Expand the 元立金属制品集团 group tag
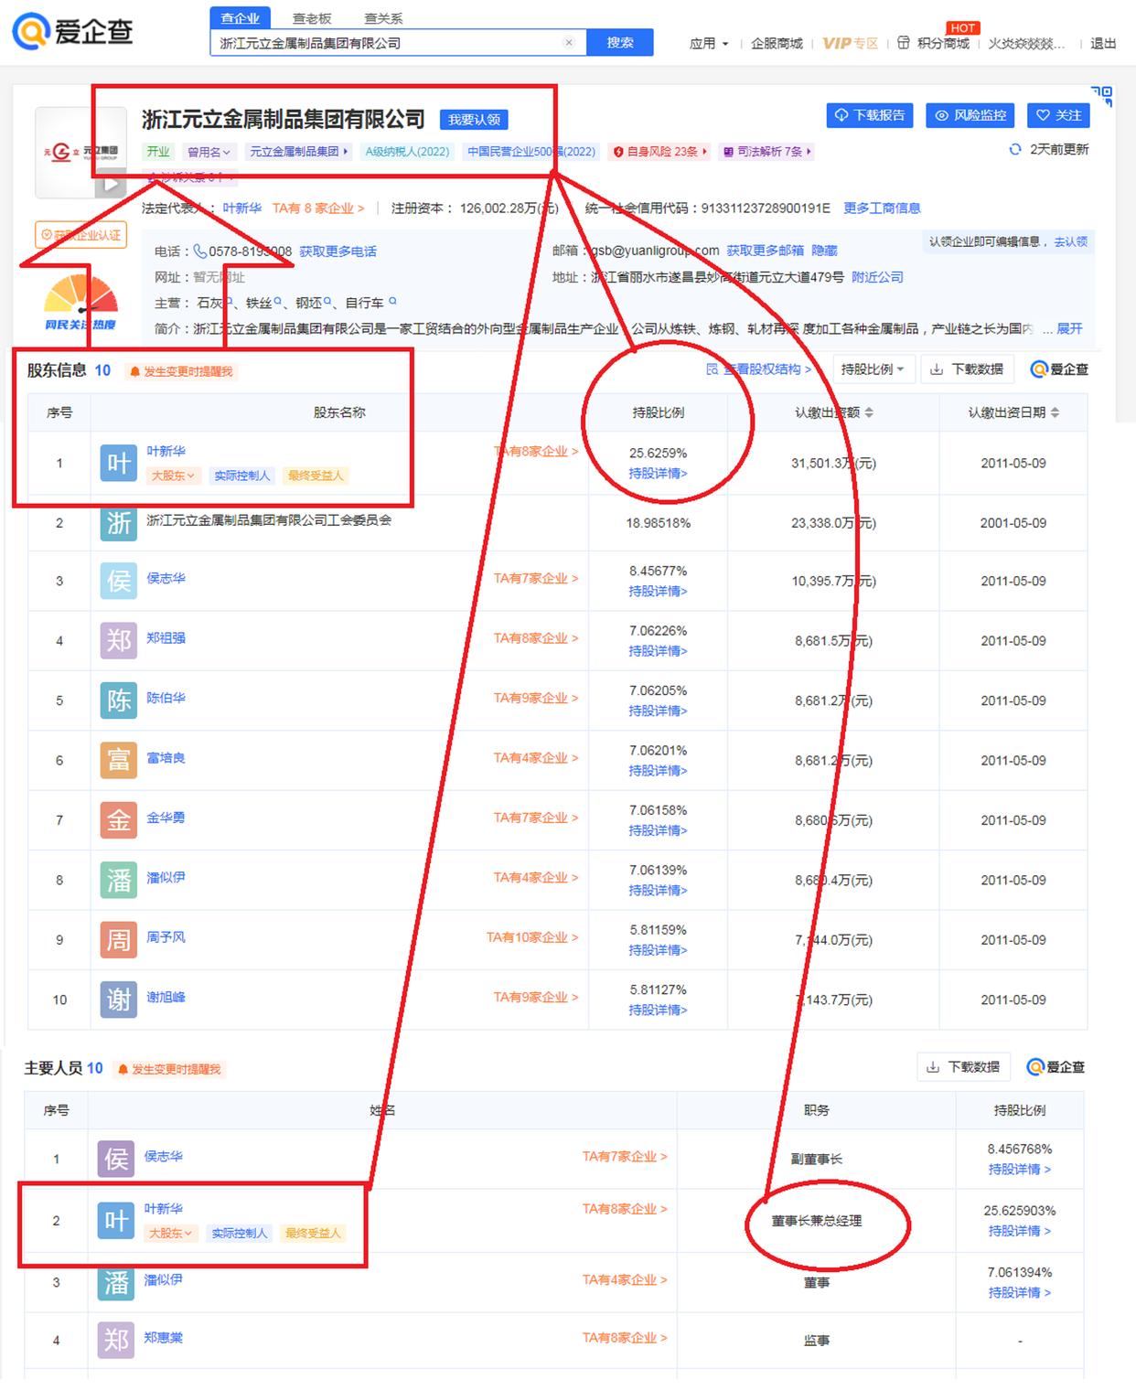 (x=299, y=152)
